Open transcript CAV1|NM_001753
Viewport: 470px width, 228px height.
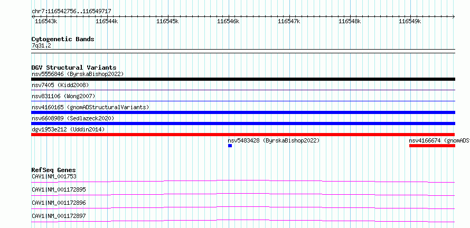tap(54, 176)
